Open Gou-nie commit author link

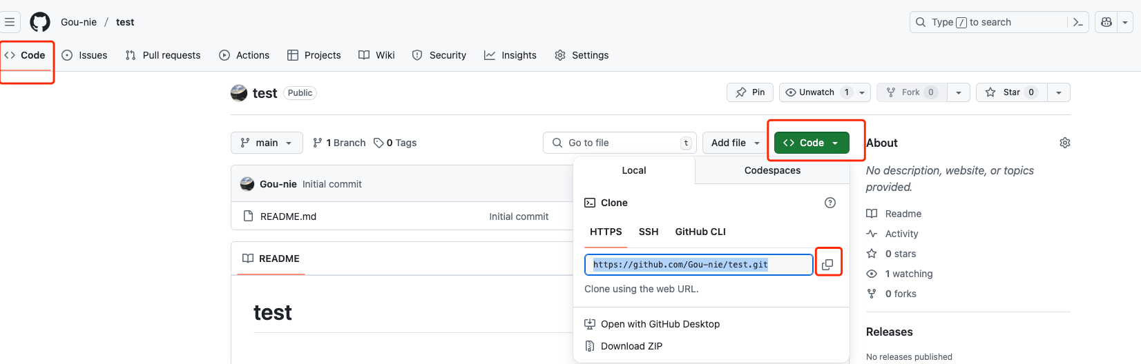tap(278, 184)
